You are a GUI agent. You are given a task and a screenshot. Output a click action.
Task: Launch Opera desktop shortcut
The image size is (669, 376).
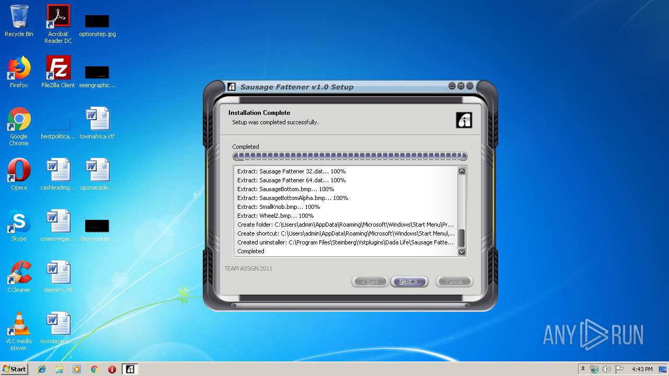[19, 174]
